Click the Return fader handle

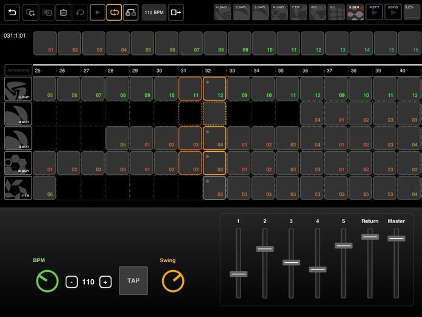(x=370, y=237)
